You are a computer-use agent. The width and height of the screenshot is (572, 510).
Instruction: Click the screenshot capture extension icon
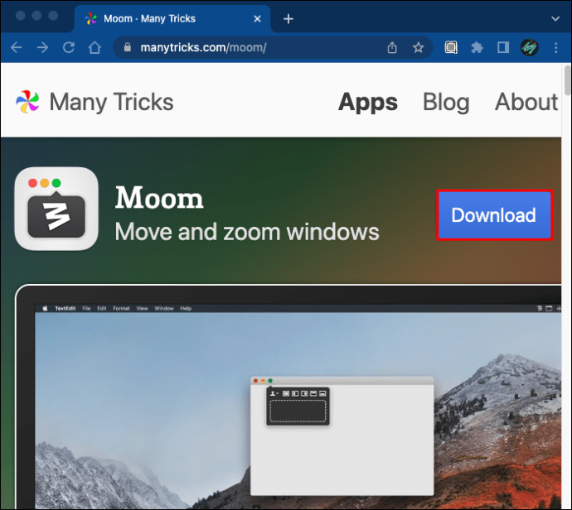pyautogui.click(x=451, y=47)
